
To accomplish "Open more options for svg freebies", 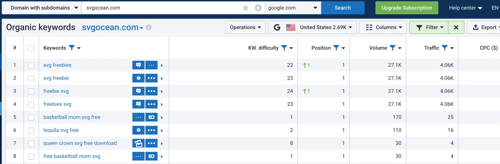I will pyautogui.click(x=152, y=65).
